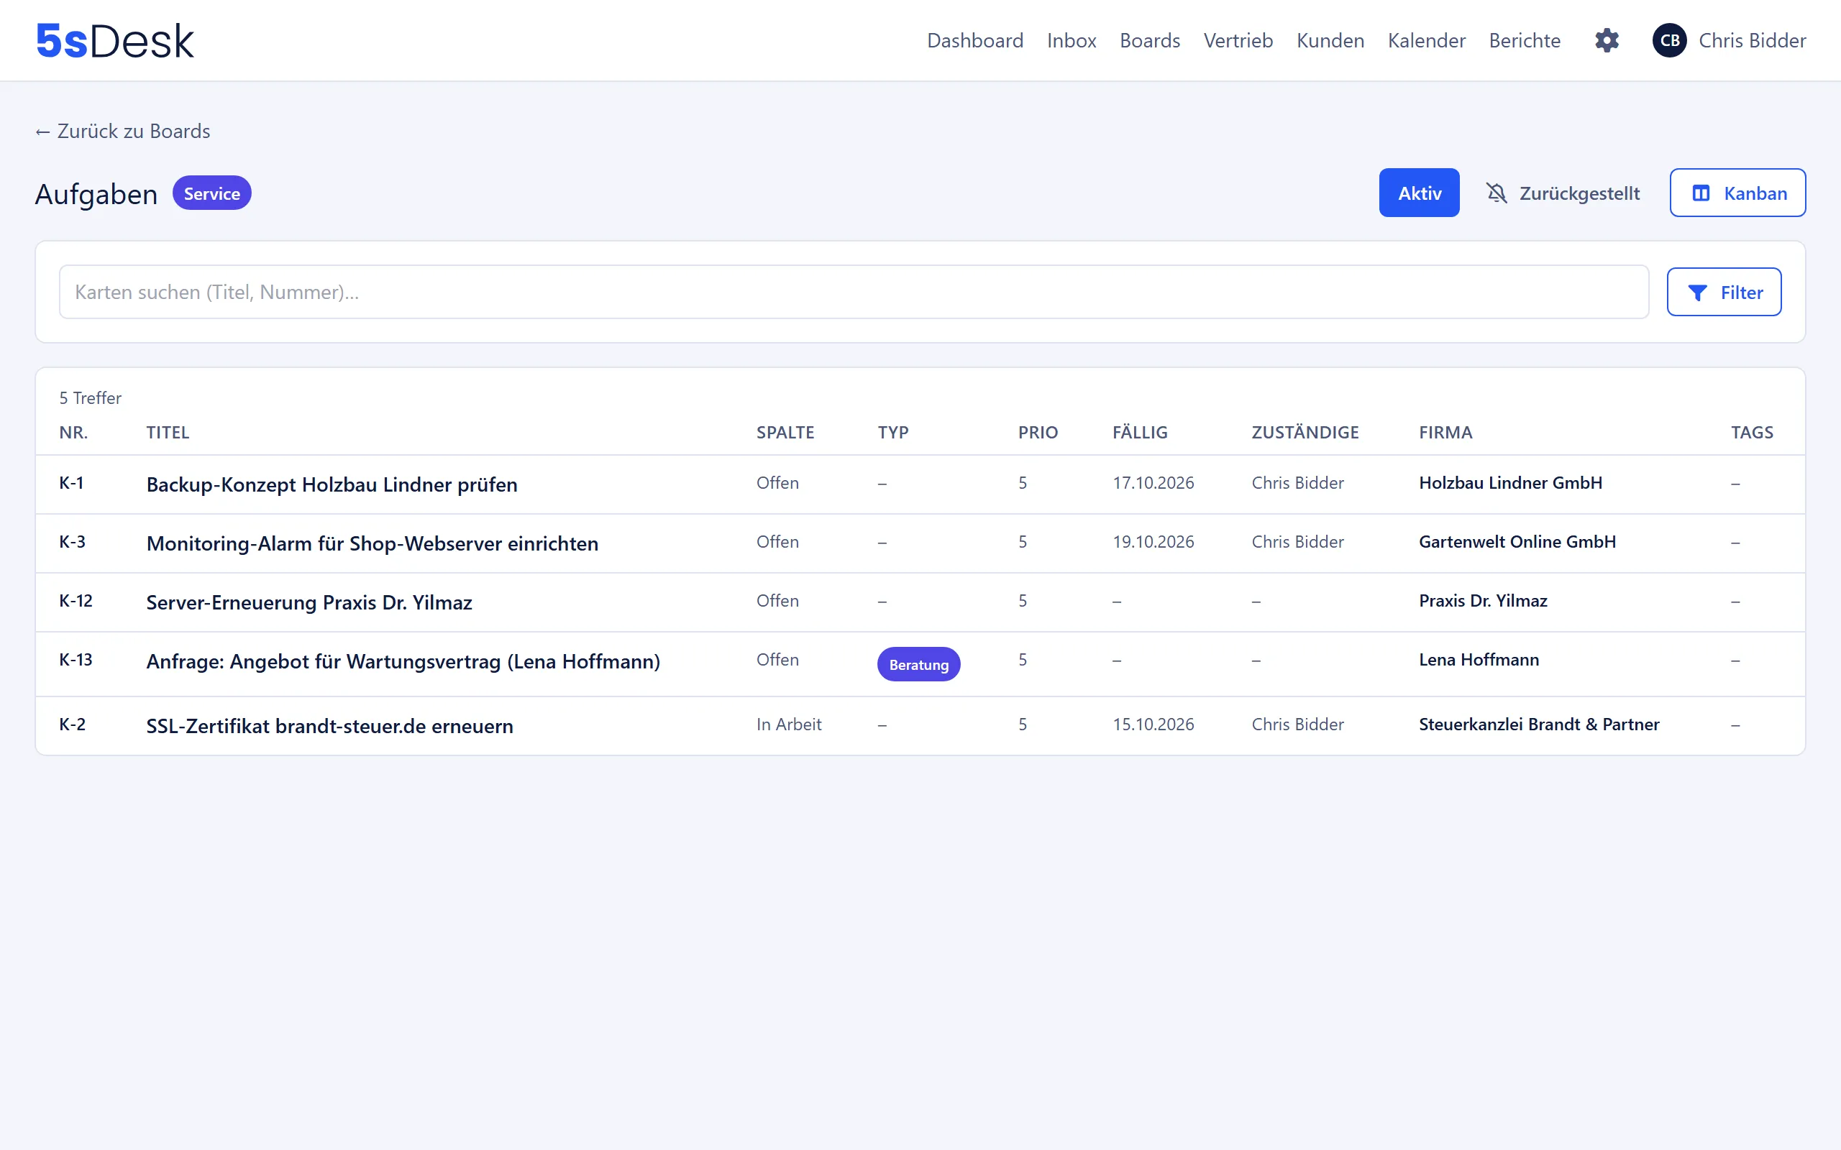Open the Kunden section

coord(1330,40)
